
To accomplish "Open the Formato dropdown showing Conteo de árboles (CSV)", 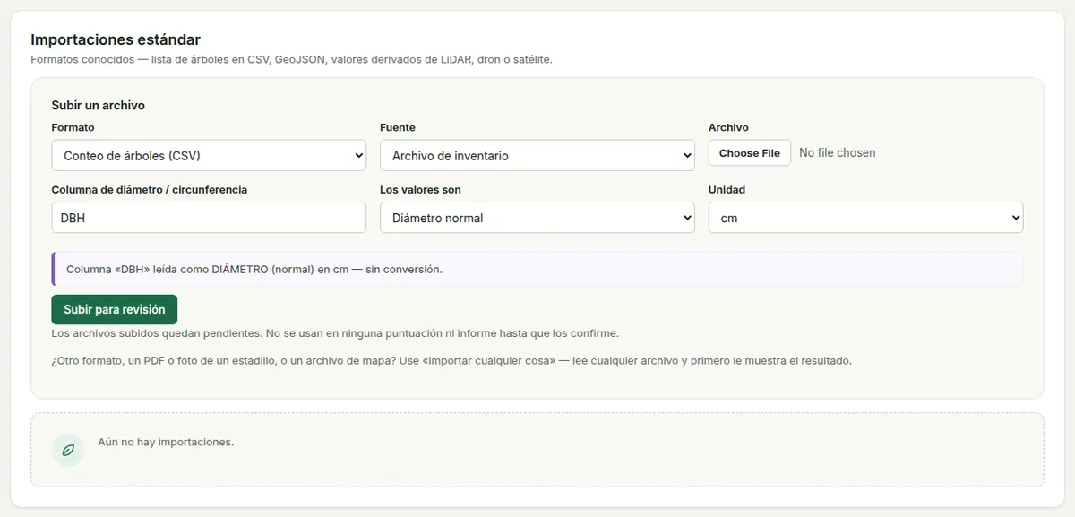I will coord(209,155).
